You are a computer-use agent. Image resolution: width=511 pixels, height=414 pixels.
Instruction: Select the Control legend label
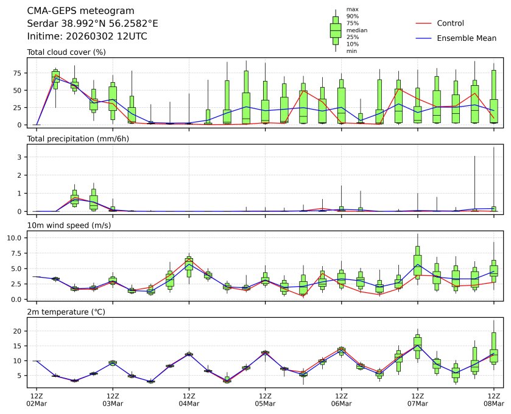click(451, 23)
